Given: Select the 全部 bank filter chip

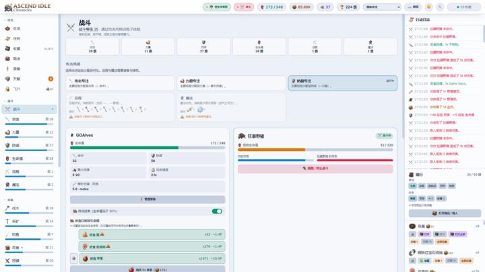Looking at the screenshot, I should pos(413,186).
